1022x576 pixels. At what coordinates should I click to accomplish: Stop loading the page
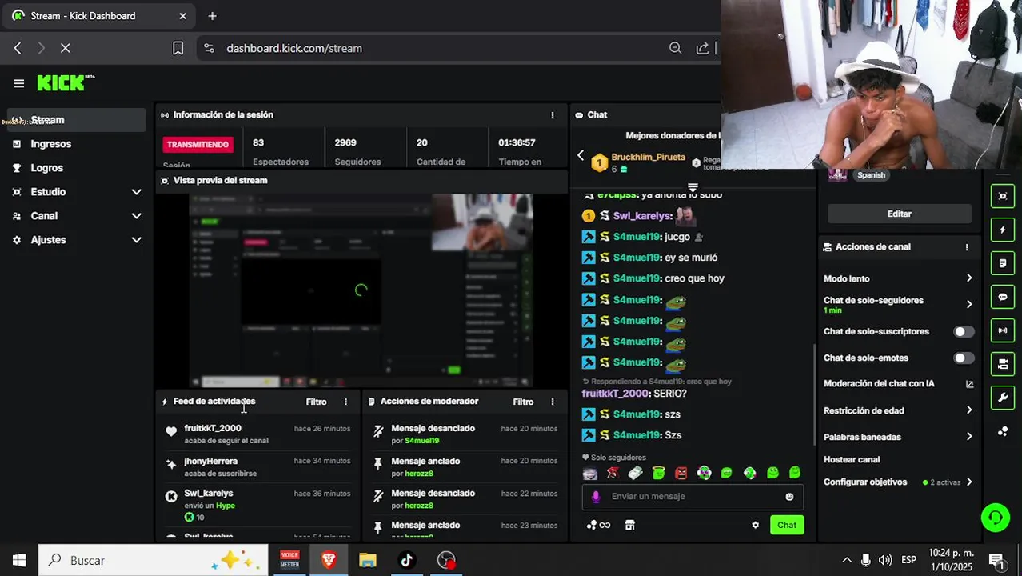[x=66, y=48]
